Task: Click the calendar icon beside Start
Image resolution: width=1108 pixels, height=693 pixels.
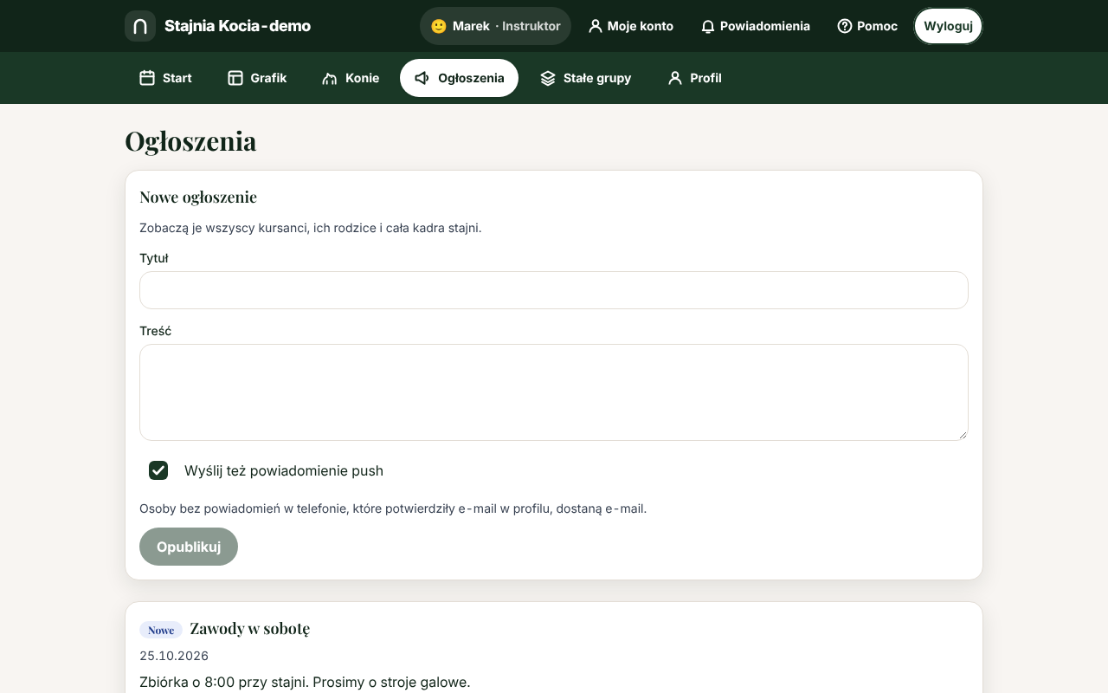Action: pos(147,78)
